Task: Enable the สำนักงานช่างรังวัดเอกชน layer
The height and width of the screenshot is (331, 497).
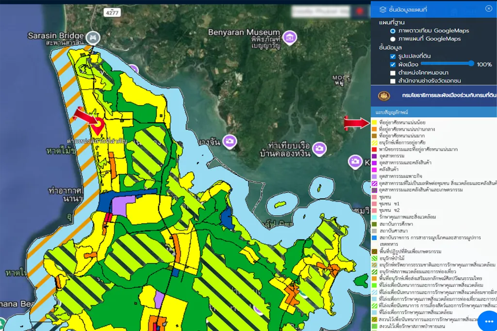Action: (x=393, y=81)
